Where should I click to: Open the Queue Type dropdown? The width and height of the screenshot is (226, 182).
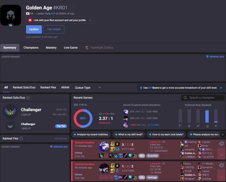click(x=88, y=88)
